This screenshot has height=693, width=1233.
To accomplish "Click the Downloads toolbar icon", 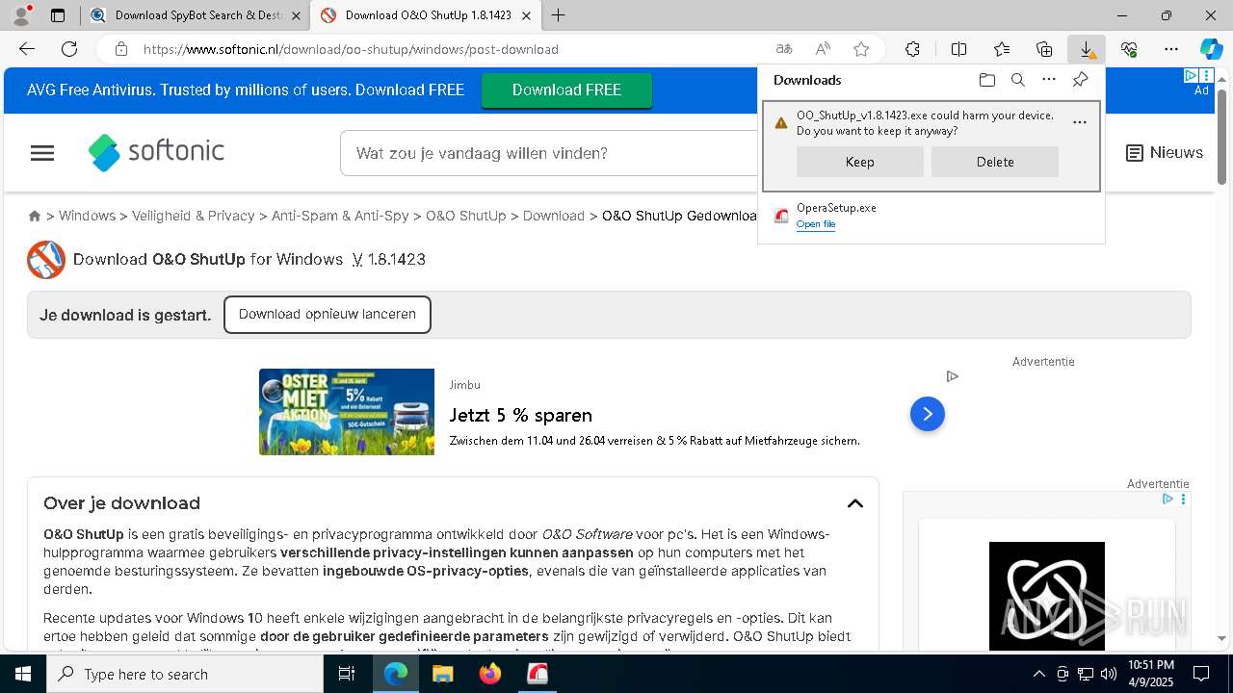I will click(x=1087, y=49).
